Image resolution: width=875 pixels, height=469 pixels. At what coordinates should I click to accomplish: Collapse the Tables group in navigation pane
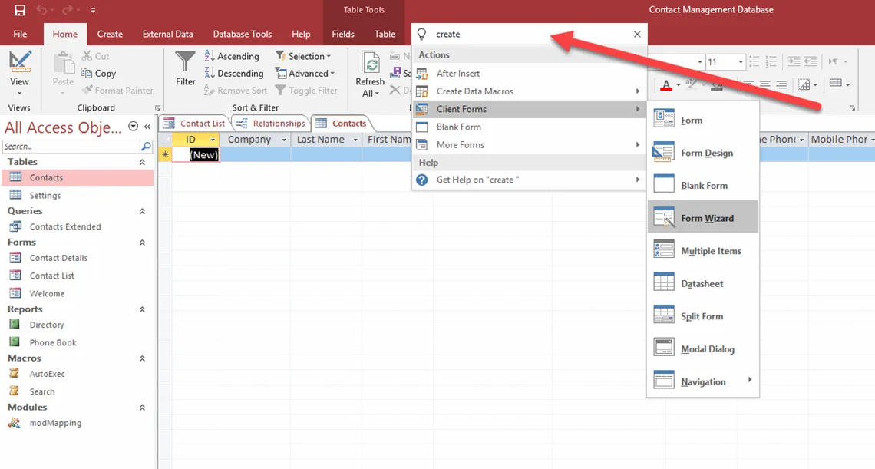[142, 162]
